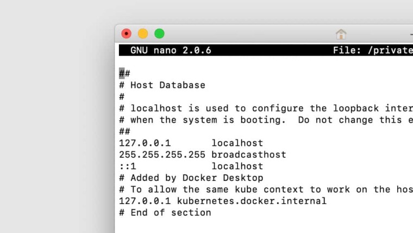Click the '# End of section' line
Screen dimensions: 413x233
click(x=165, y=213)
